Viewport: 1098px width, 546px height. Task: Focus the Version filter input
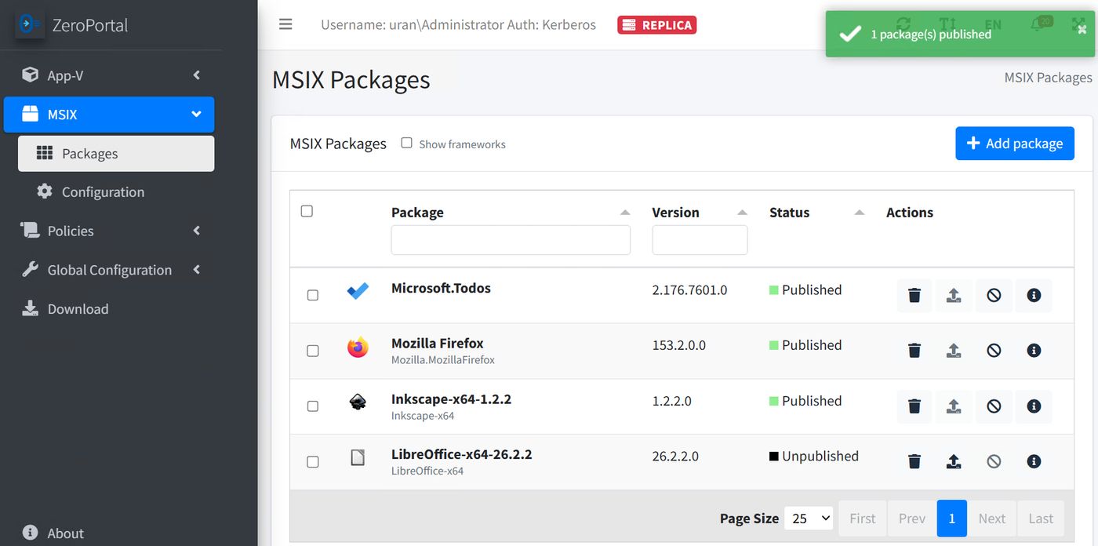pos(700,240)
